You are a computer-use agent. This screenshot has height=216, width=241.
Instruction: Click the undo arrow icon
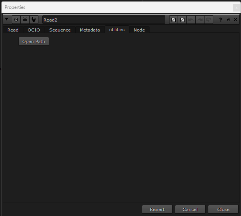click(x=191, y=20)
